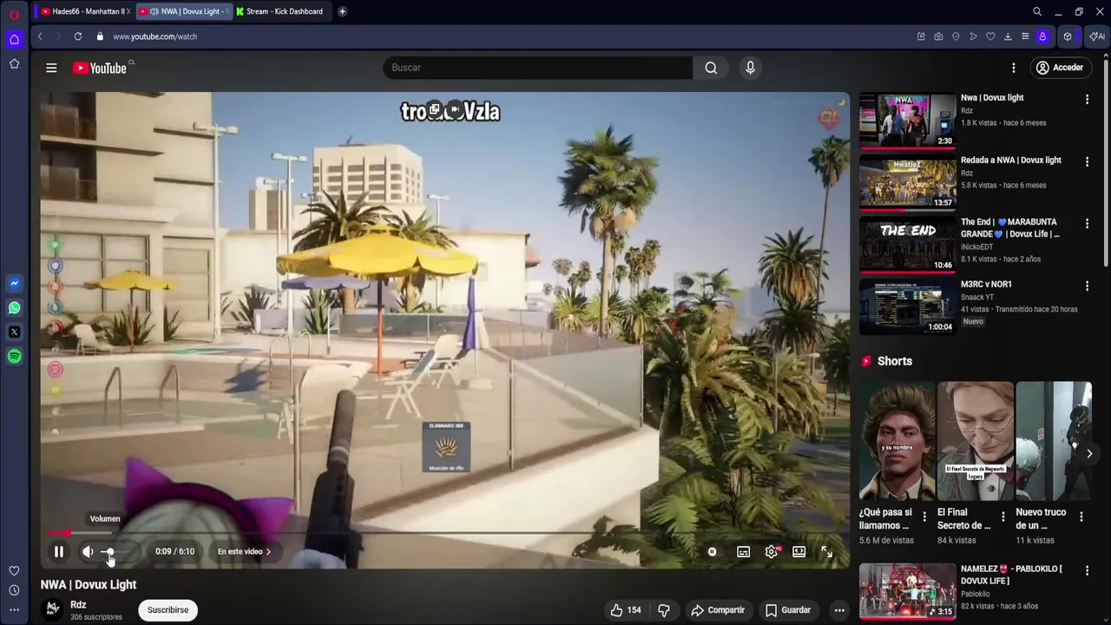The width and height of the screenshot is (1111, 625).
Task: Open WhatsApp in Opera sidebar
Action: pyautogui.click(x=14, y=307)
